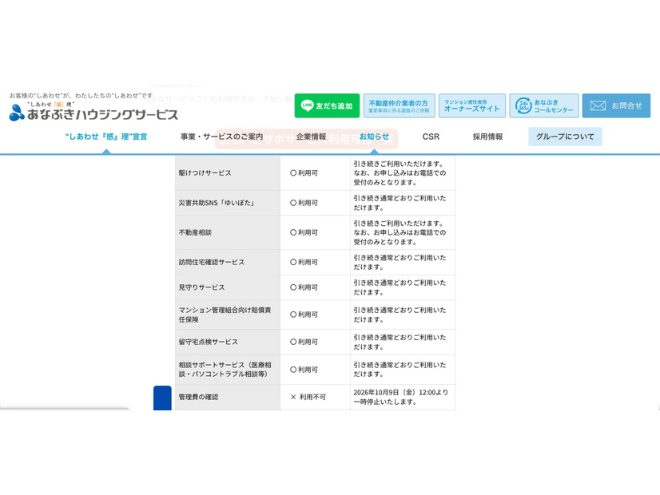This screenshot has height=495, width=660.
Task: Open the CSR menu item
Action: pos(431,137)
